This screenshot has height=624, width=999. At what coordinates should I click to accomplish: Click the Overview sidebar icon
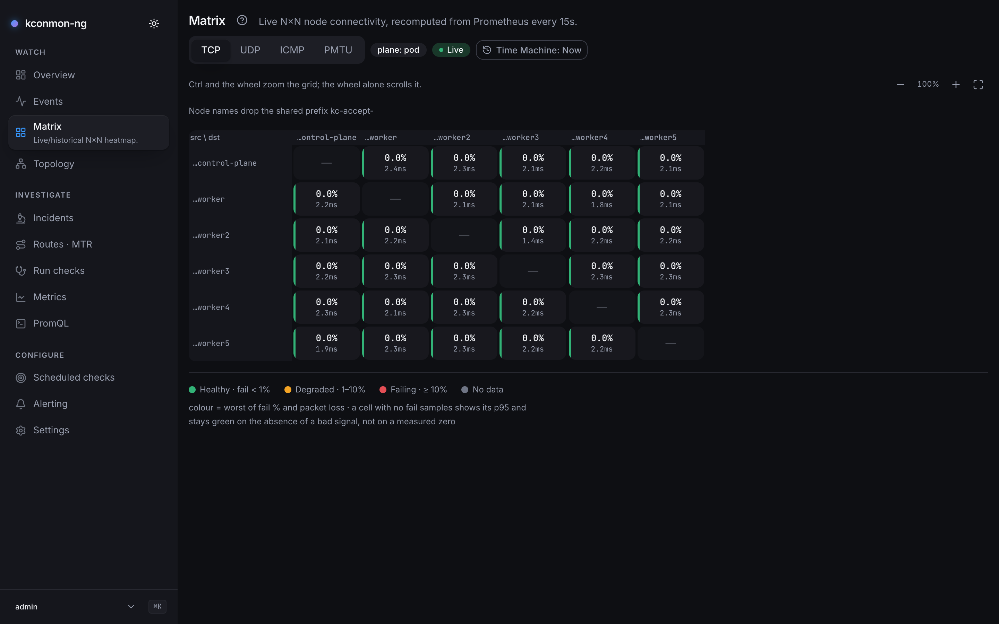pos(21,75)
